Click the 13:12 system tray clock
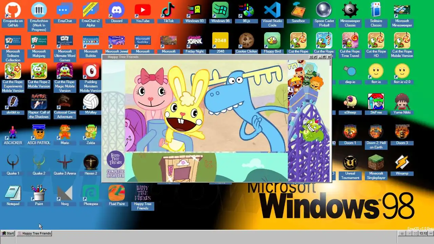 click(x=423, y=233)
